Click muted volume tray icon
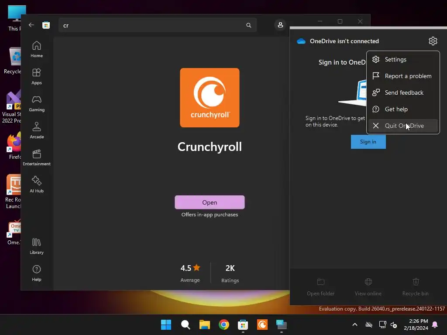 (x=394, y=325)
